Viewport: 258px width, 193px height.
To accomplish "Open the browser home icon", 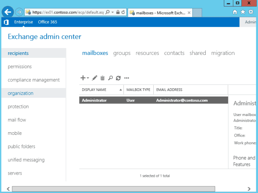I will tap(235, 12).
